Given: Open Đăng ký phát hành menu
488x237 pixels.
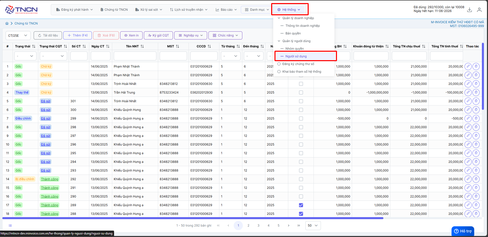Looking at the screenshot, I should click(74, 10).
